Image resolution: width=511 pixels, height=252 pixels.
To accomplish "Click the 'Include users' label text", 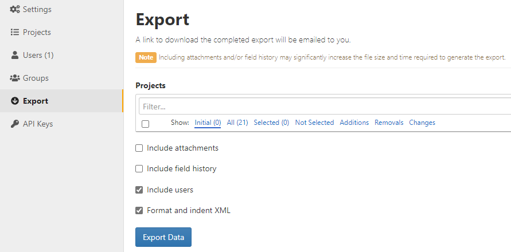I will 170,190.
